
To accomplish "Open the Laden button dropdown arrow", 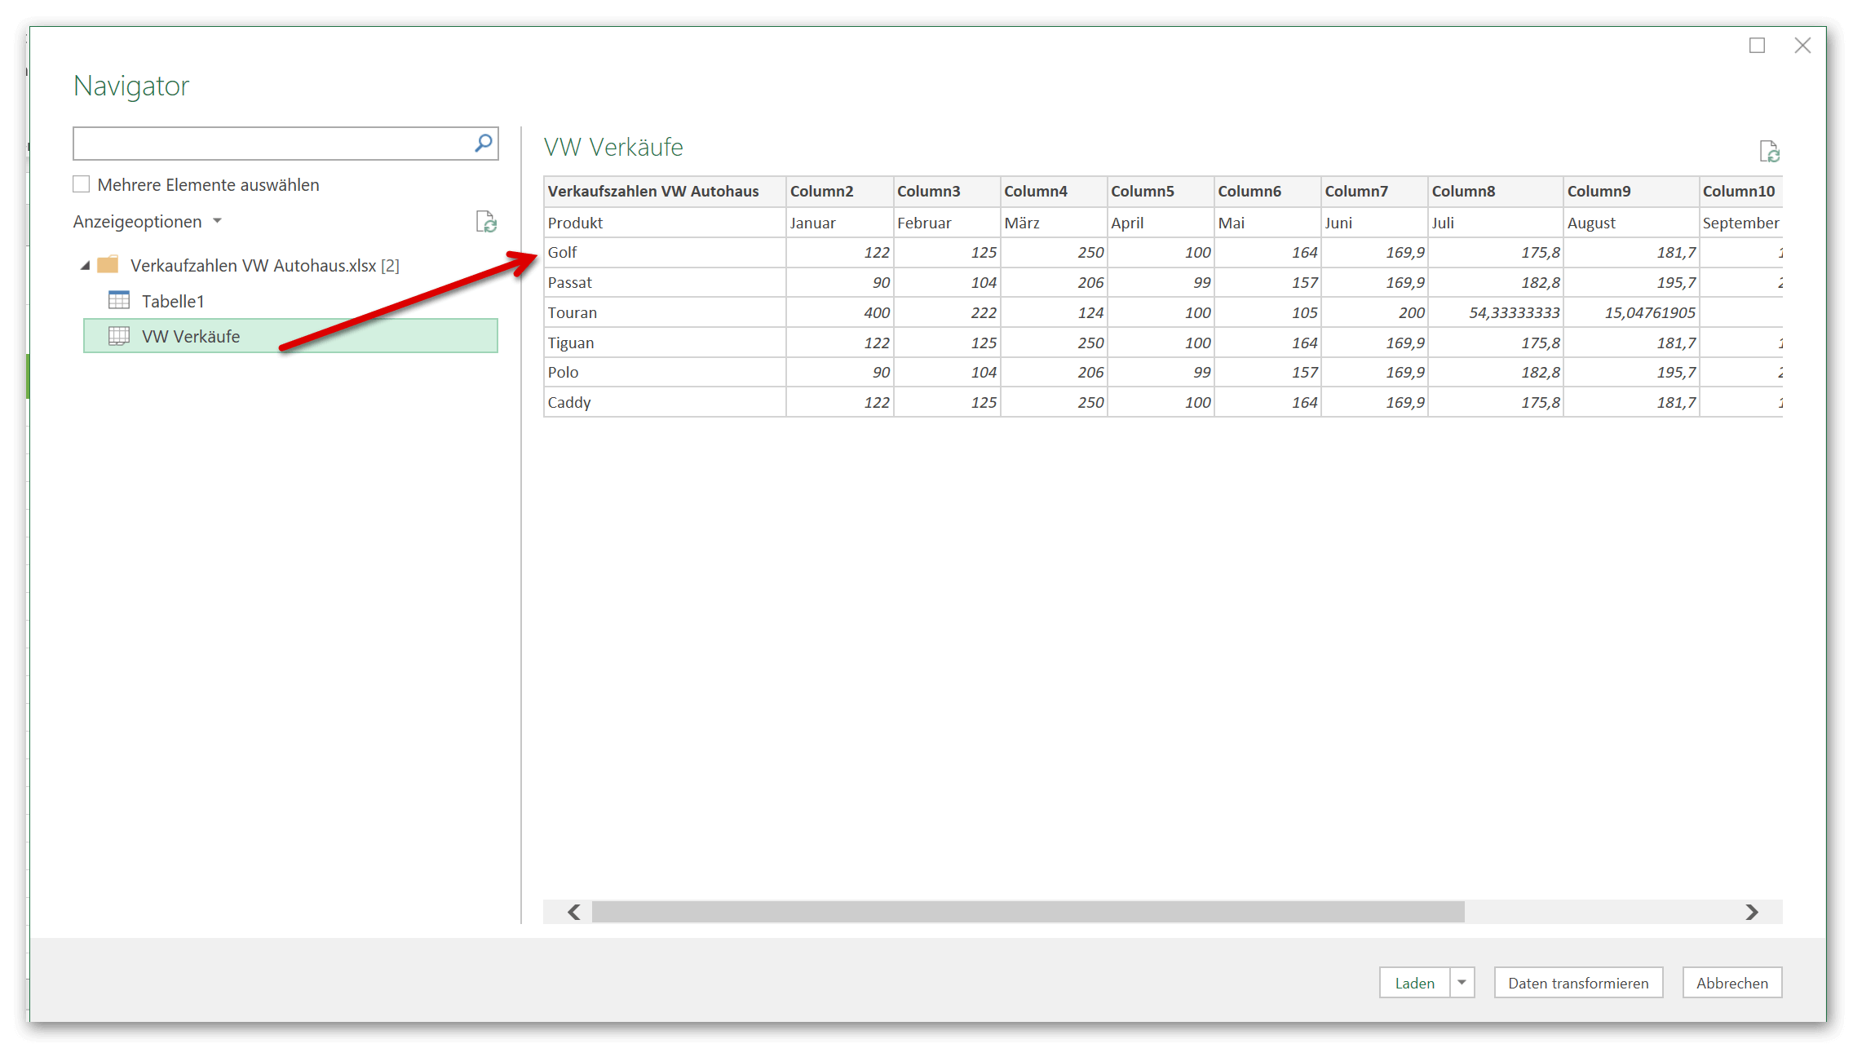I will click(1462, 983).
